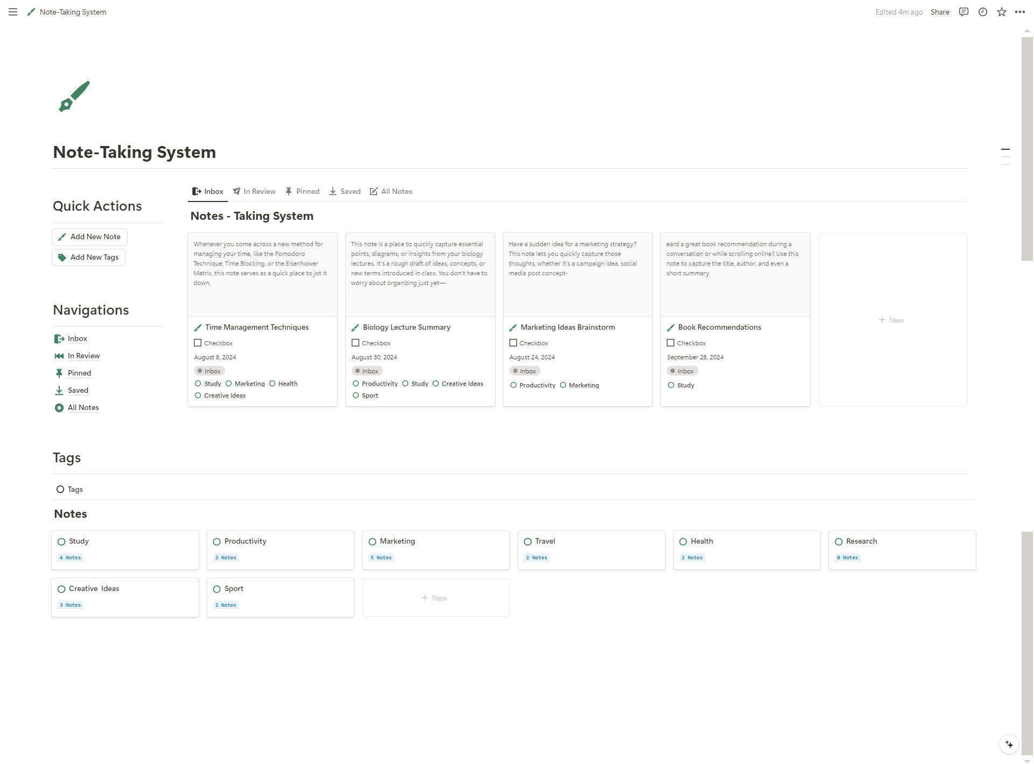Click New to create a note card
The height and width of the screenshot is (764, 1034).
pos(891,319)
